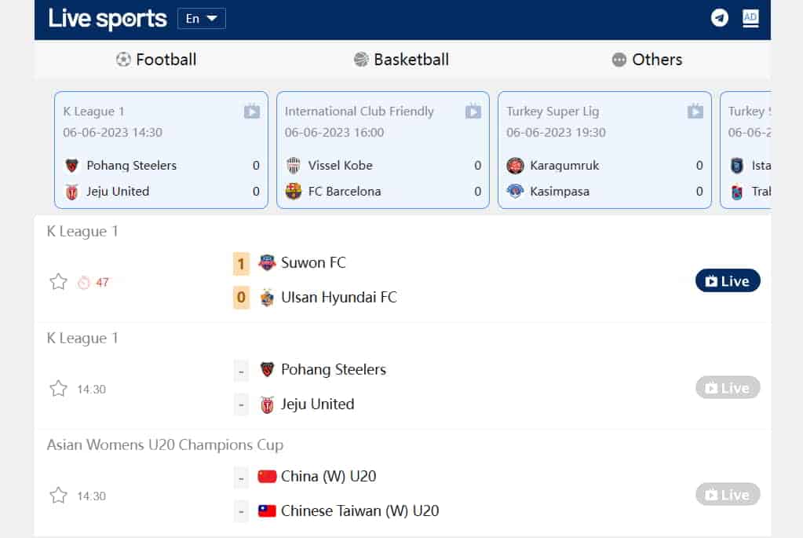The height and width of the screenshot is (538, 803).
Task: Click the Live sports logo
Action: 108,19
